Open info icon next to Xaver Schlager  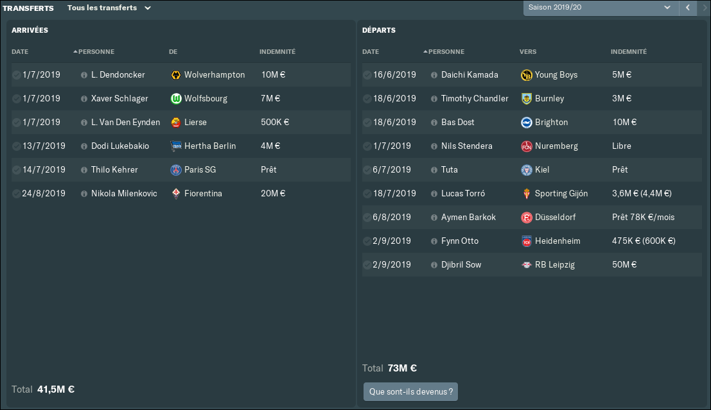pos(84,99)
